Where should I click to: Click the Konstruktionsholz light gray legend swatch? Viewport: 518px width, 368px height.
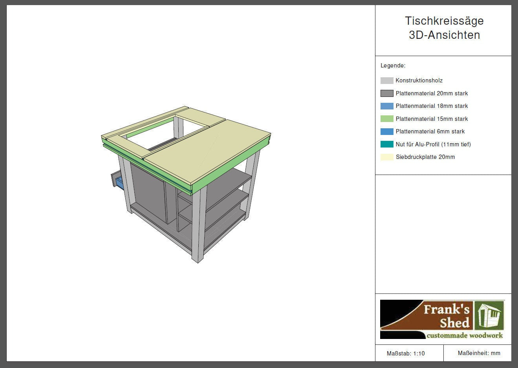[386, 80]
